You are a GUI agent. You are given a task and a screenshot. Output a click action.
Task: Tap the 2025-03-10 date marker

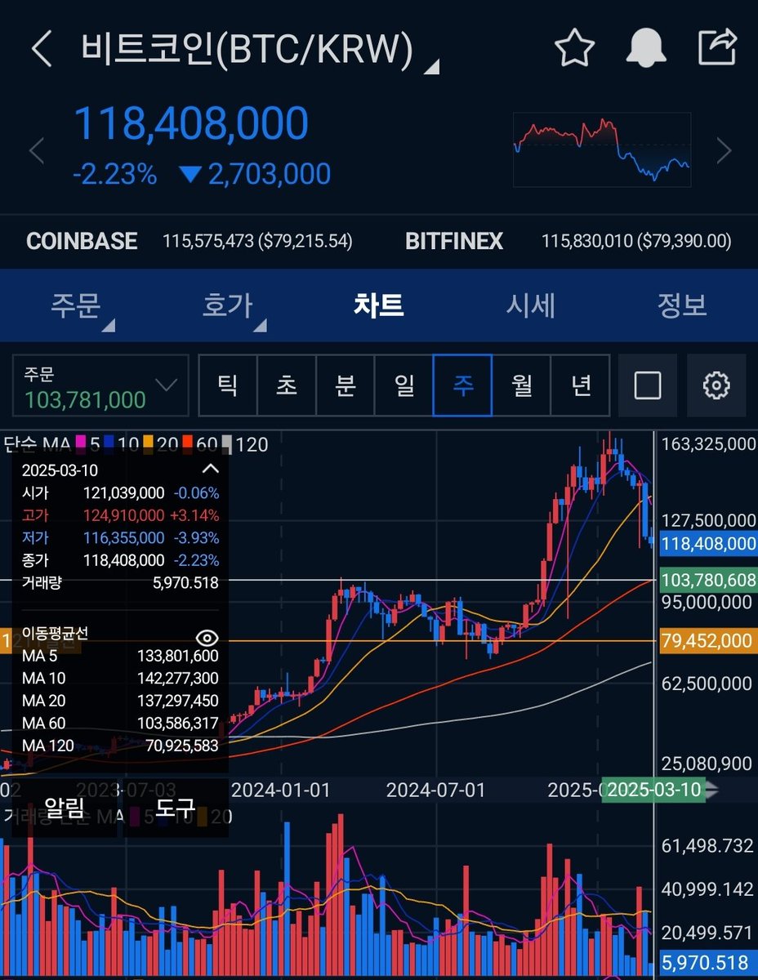click(x=653, y=790)
